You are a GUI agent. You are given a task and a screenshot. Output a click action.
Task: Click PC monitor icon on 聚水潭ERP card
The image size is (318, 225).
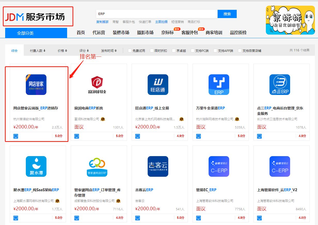click(x=16, y=218)
